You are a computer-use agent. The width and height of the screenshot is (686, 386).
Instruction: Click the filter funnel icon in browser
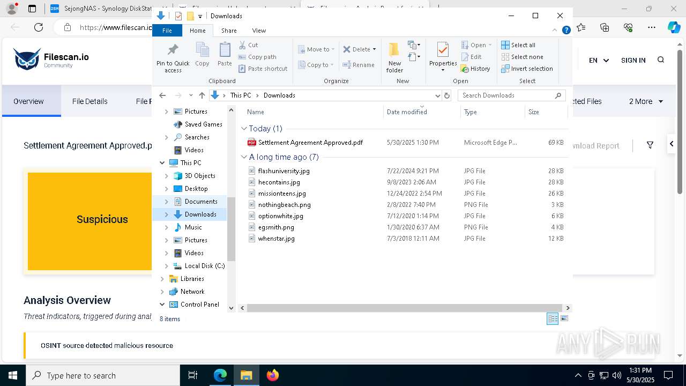650,145
